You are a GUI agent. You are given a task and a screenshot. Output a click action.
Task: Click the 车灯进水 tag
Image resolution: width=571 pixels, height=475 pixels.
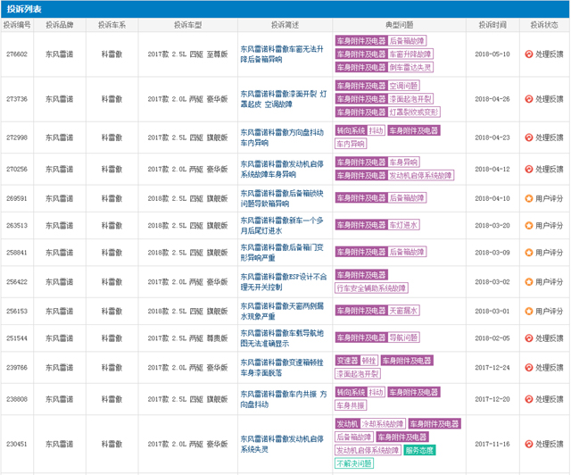click(403, 225)
